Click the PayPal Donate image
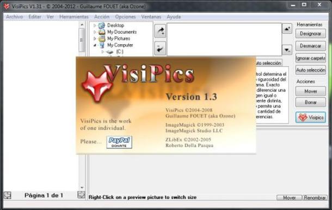332x210 pixels. point(119,142)
